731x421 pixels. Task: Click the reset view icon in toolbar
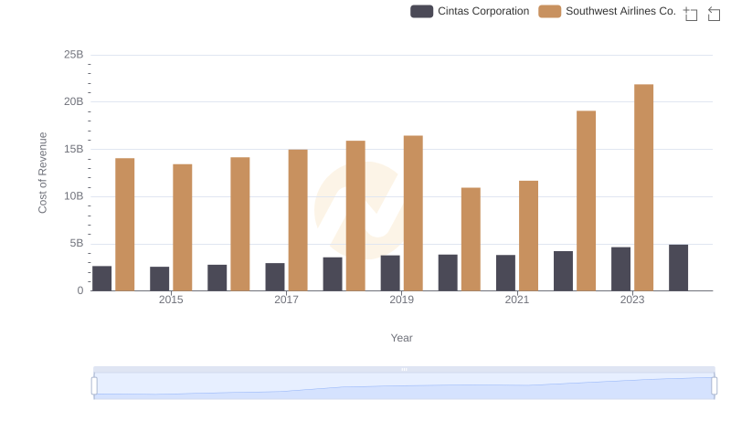[714, 14]
